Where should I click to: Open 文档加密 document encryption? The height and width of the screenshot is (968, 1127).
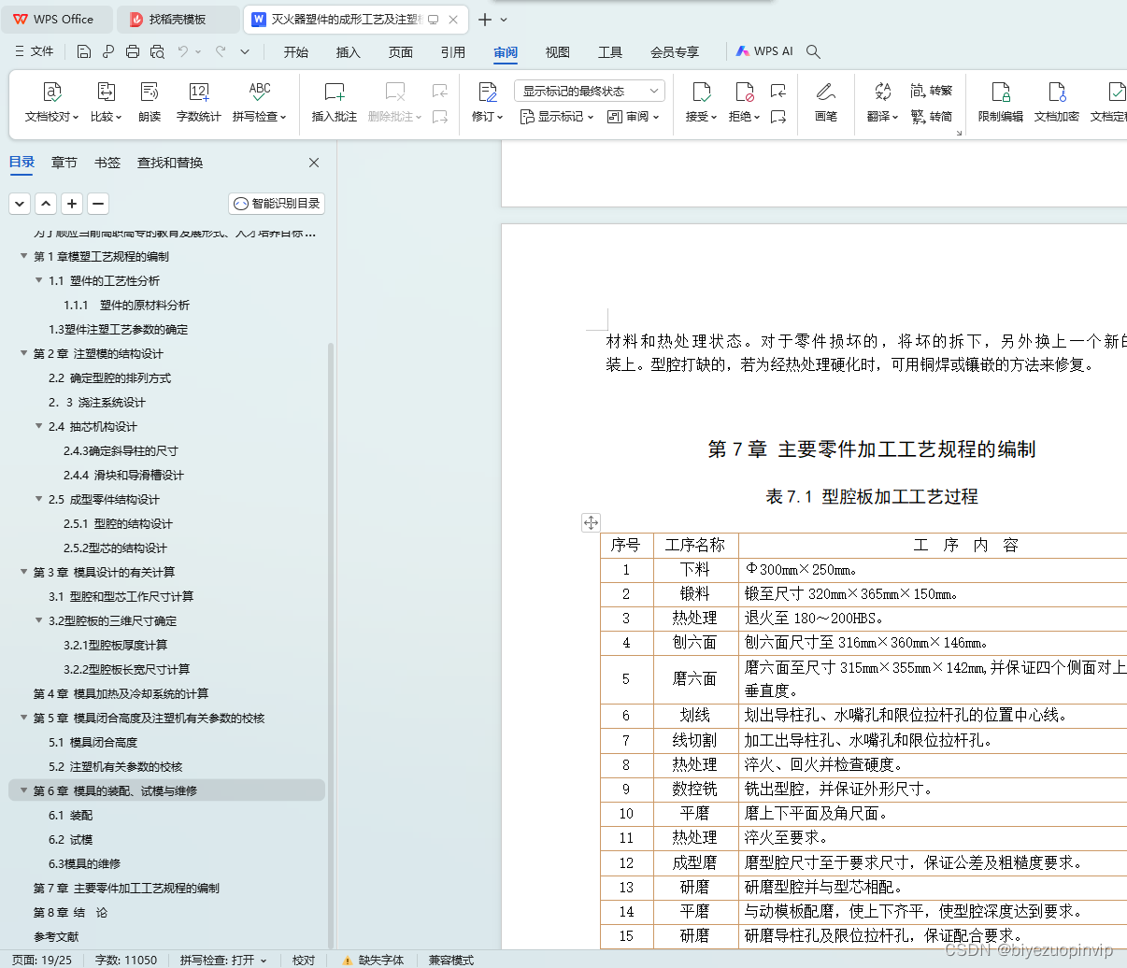(1057, 102)
